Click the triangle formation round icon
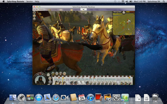This screenshot has height=104, width=167. pyautogui.click(x=65, y=73)
